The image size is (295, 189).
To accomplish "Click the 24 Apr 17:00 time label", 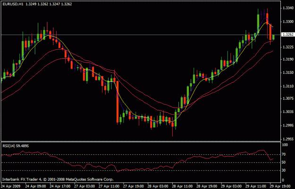I will pyautogui.click(x=60, y=186).
